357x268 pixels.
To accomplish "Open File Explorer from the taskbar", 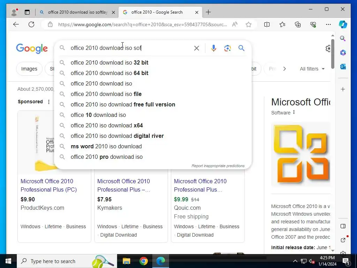I will pos(126,261).
